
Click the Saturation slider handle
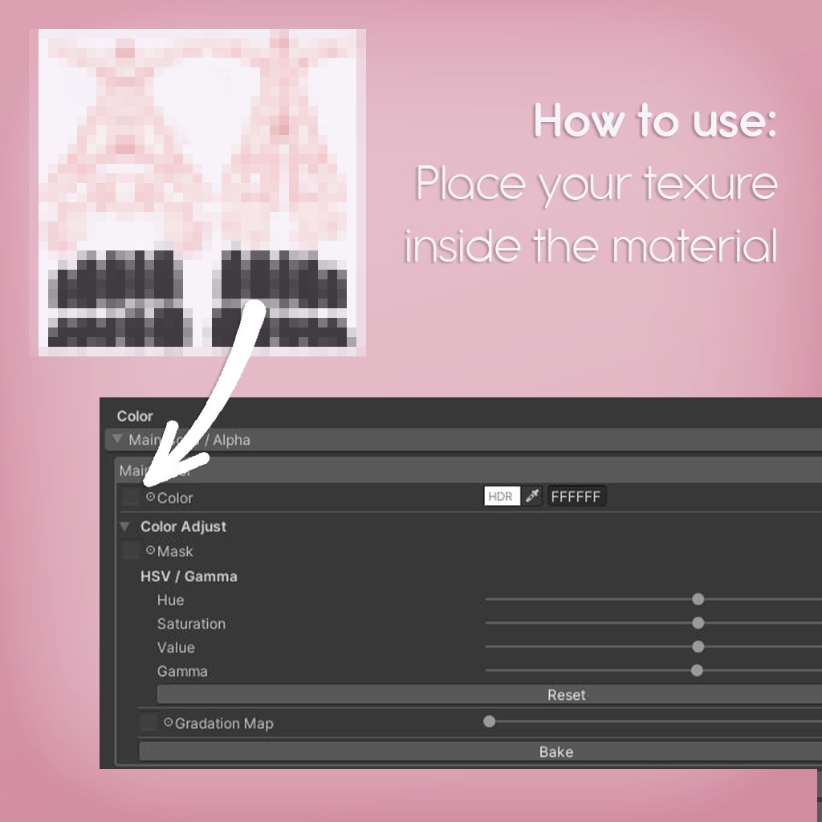tap(698, 623)
